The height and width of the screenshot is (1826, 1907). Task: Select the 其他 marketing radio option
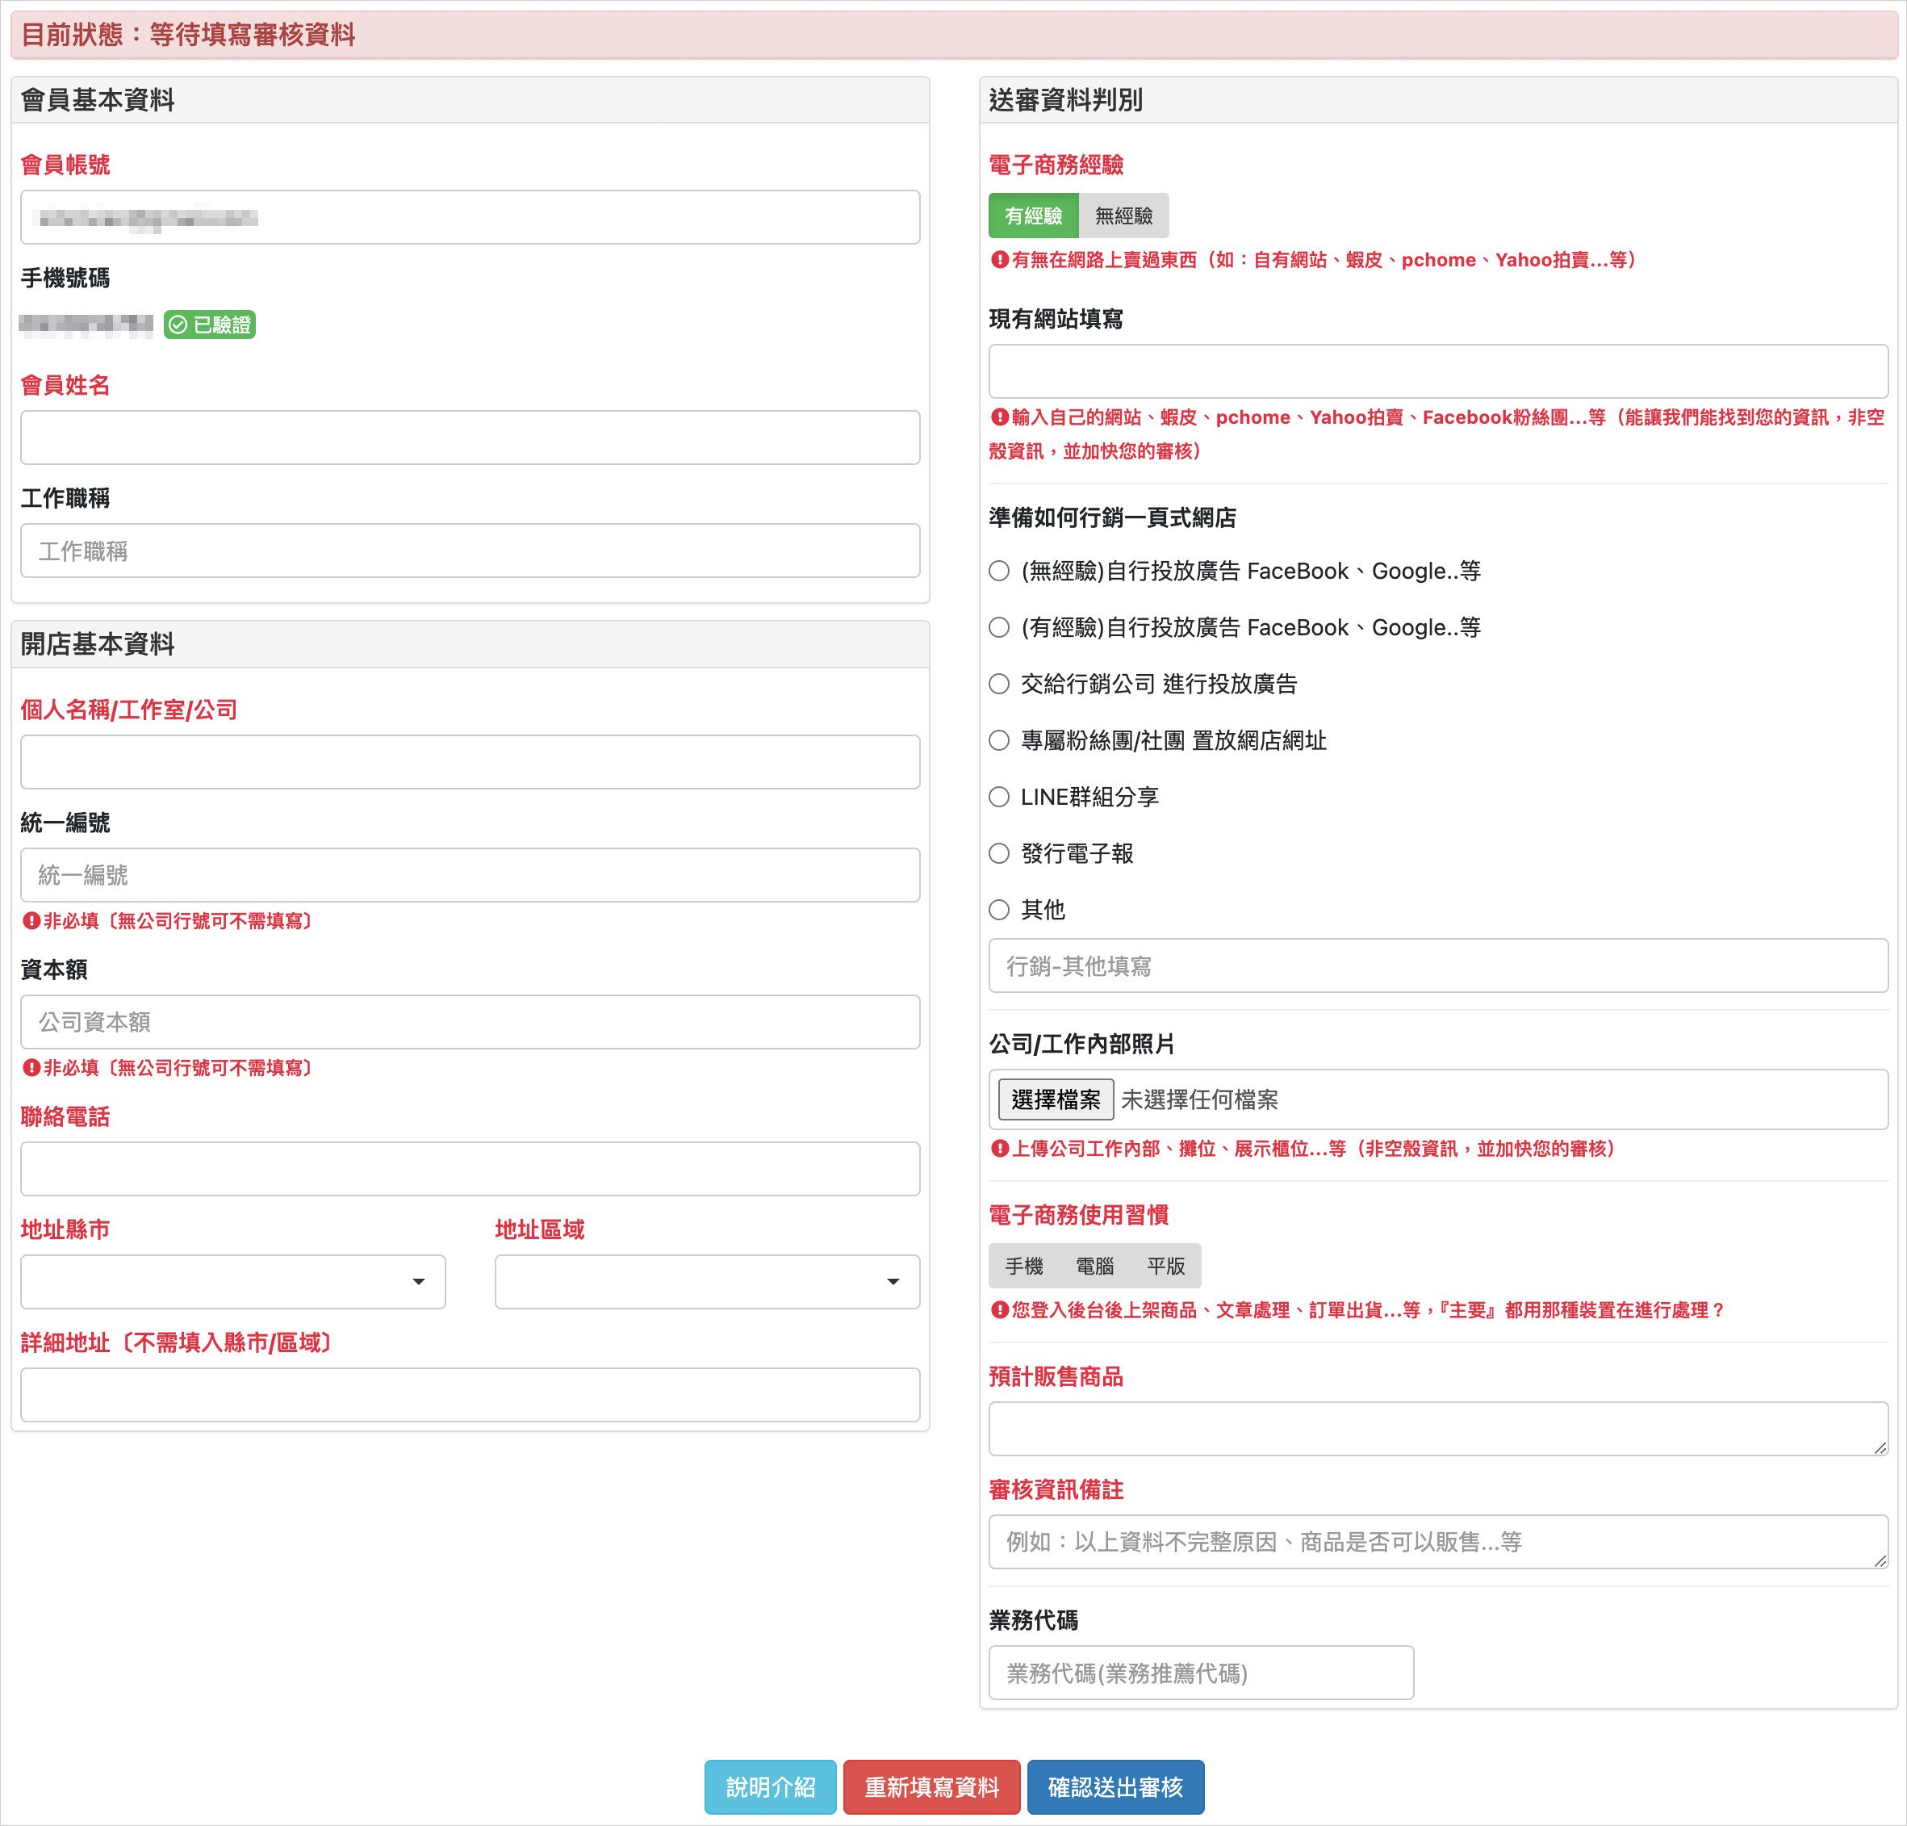[x=999, y=910]
